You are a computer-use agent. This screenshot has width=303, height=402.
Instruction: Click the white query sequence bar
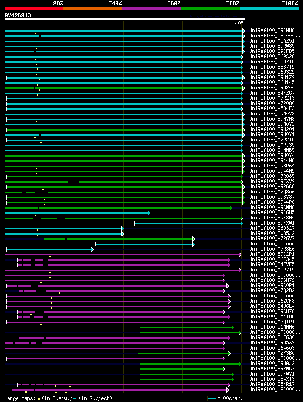(125, 19)
